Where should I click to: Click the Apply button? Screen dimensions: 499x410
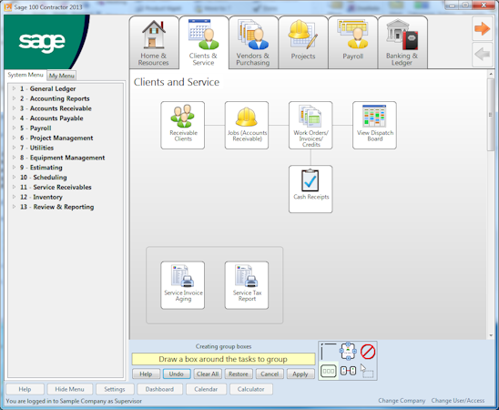[x=300, y=374]
